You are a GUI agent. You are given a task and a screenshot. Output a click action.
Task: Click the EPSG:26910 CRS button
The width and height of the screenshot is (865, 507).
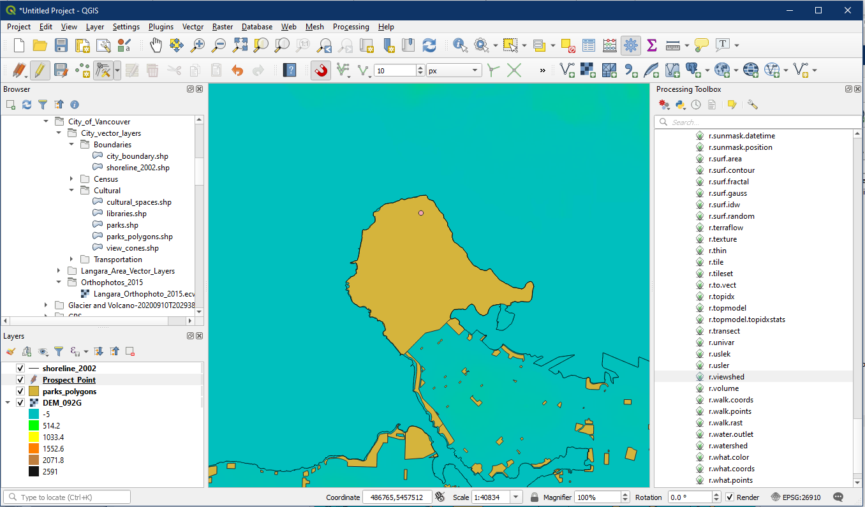click(x=795, y=497)
